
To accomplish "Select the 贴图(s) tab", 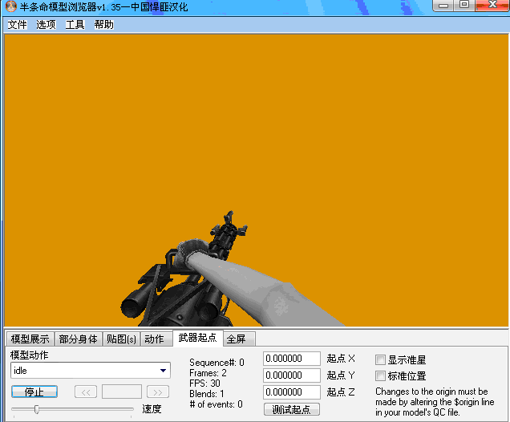I will click(121, 339).
